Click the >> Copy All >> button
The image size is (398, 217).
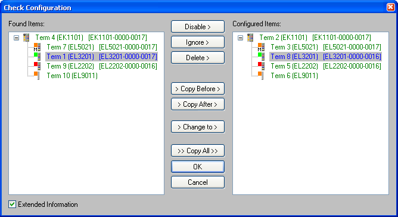(198, 151)
